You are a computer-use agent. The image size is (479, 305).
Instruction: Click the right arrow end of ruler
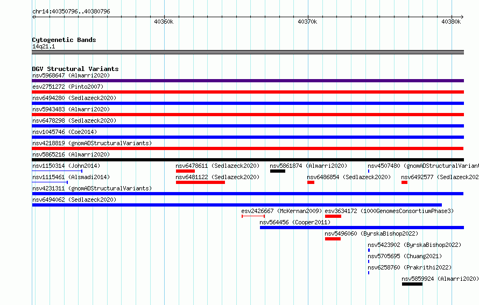click(462, 17)
